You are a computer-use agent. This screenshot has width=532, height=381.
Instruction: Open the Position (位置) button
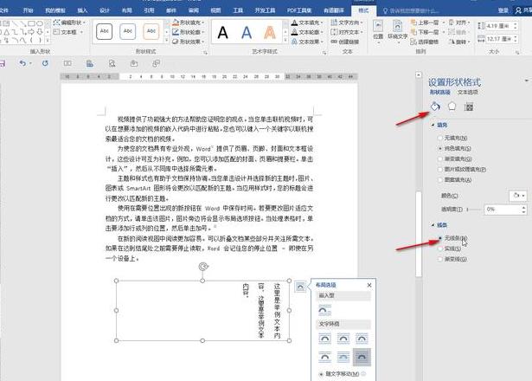tap(378, 31)
